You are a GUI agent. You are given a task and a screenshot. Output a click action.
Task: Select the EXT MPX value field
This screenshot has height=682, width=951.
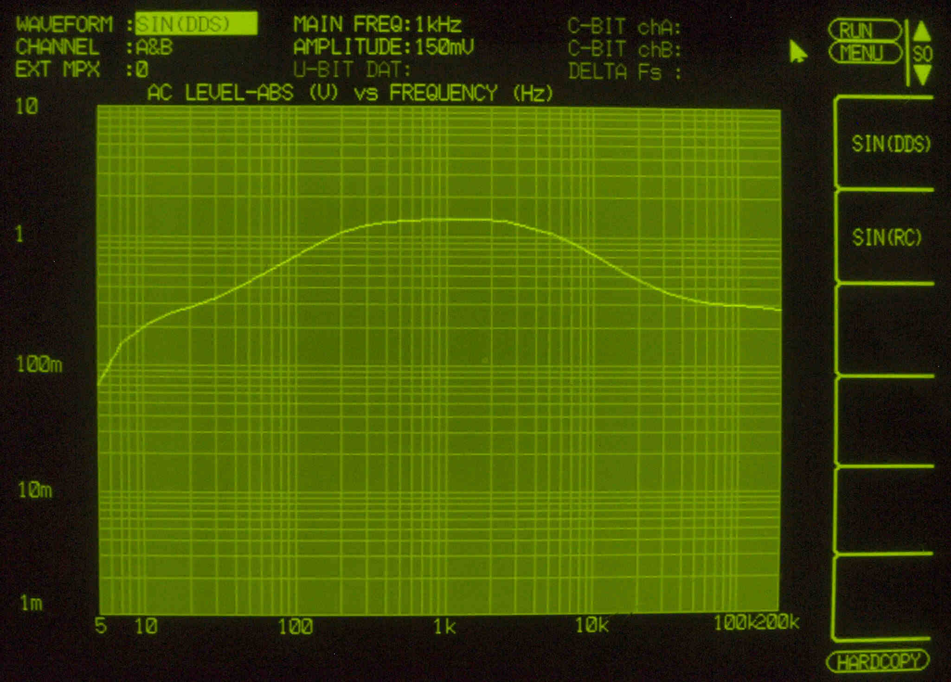[142, 70]
